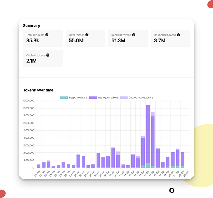Click the Cached request tokens legend label

click(x=141, y=97)
